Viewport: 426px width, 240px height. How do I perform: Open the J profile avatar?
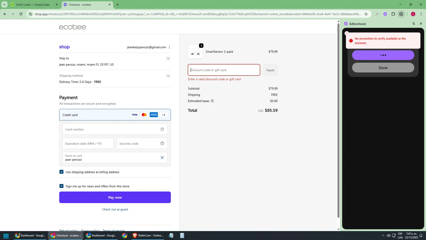click(413, 14)
